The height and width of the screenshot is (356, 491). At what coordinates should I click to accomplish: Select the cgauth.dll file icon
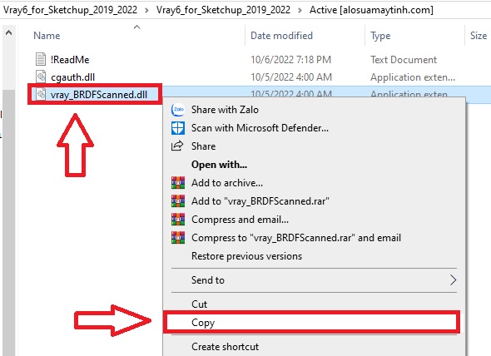click(41, 77)
